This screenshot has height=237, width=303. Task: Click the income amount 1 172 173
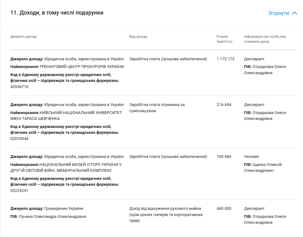tap(225, 59)
